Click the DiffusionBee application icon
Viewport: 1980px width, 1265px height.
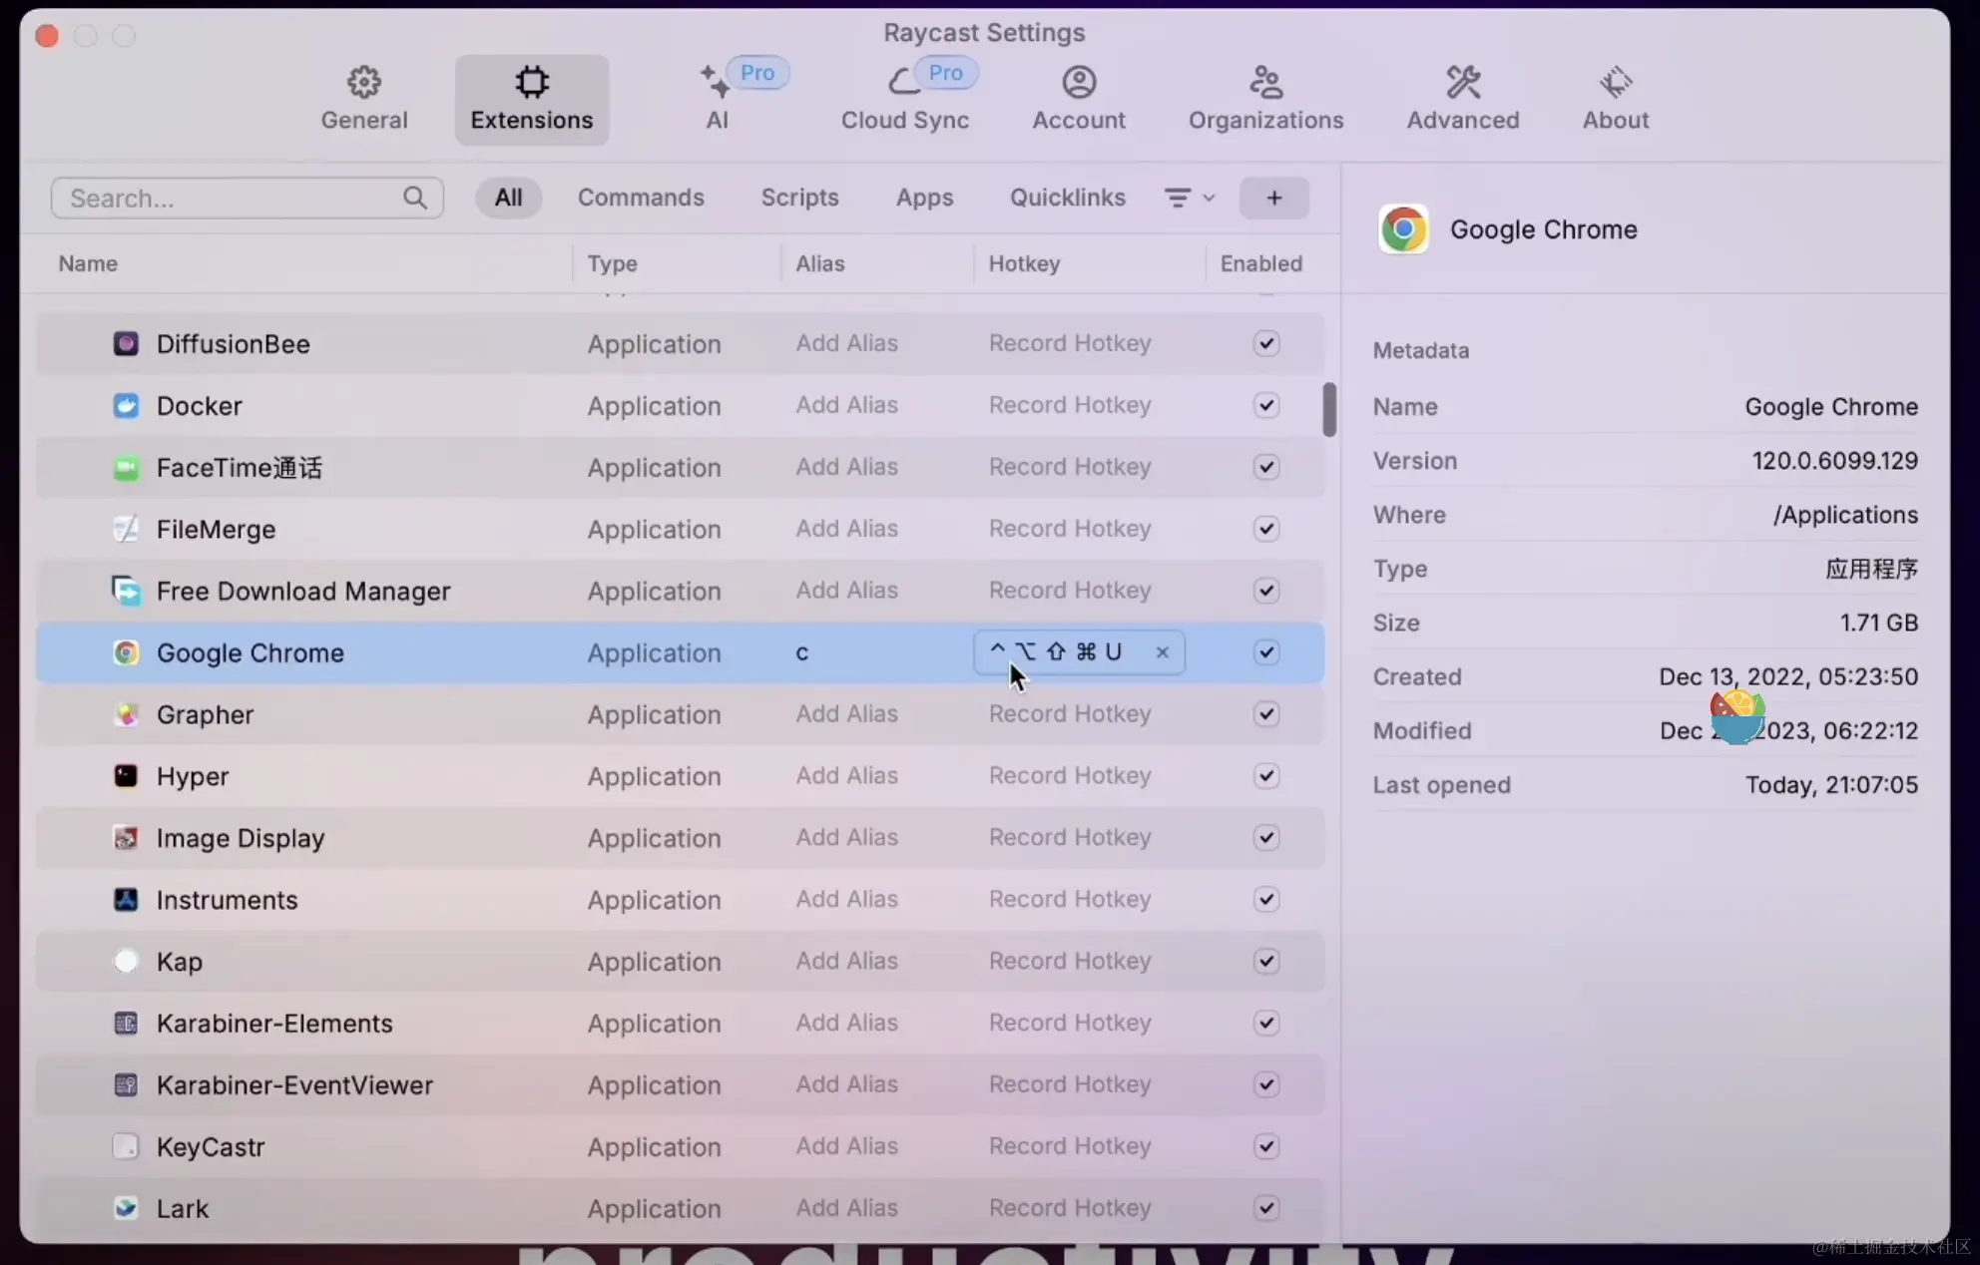[x=126, y=343]
